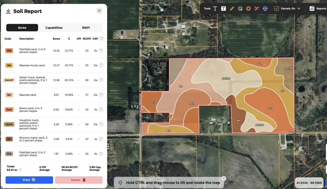This screenshot has height=189, width=327.
Task: Click the AbhAP soil code badge
Action: 9,80
